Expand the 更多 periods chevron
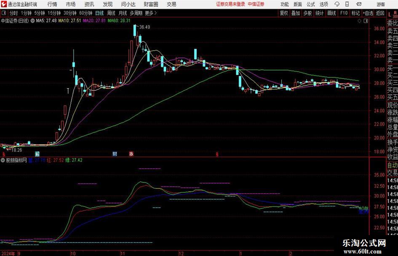Viewport: 398px width, 256px height. [x=155, y=13]
